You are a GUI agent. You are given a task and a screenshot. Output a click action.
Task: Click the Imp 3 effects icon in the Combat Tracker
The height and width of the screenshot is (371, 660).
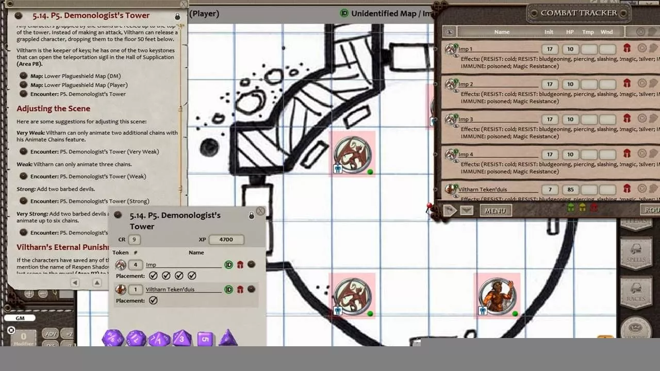[653, 118]
